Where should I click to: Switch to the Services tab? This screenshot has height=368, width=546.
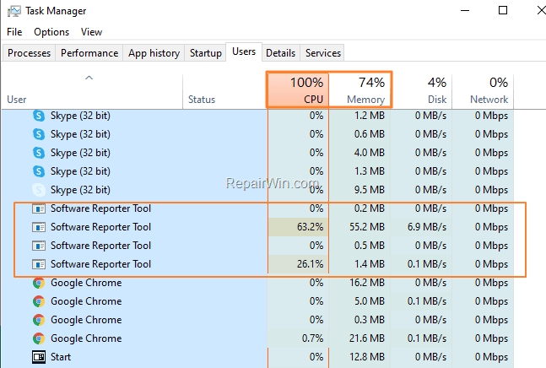(x=323, y=53)
